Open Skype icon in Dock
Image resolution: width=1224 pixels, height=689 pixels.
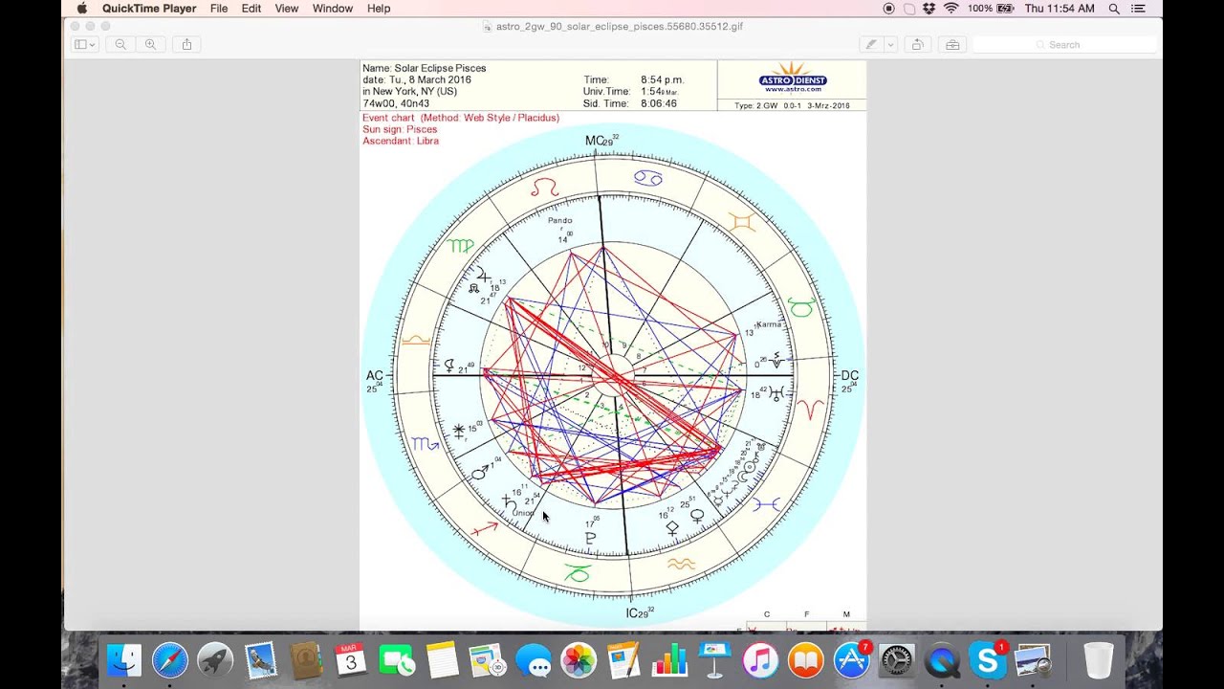pos(988,660)
